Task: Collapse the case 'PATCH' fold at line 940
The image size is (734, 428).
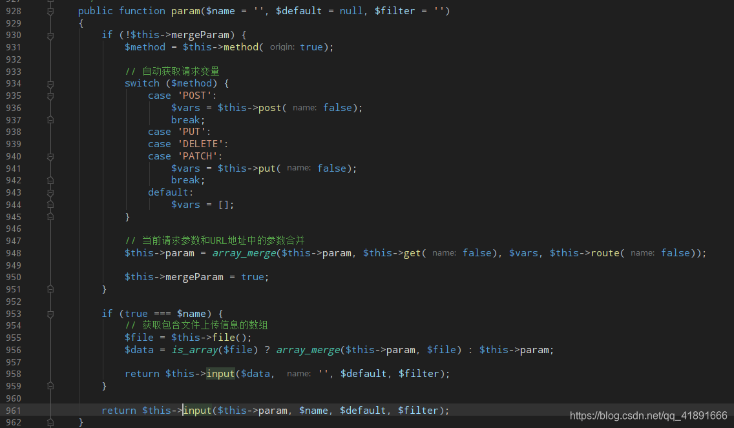Action: pyautogui.click(x=50, y=157)
